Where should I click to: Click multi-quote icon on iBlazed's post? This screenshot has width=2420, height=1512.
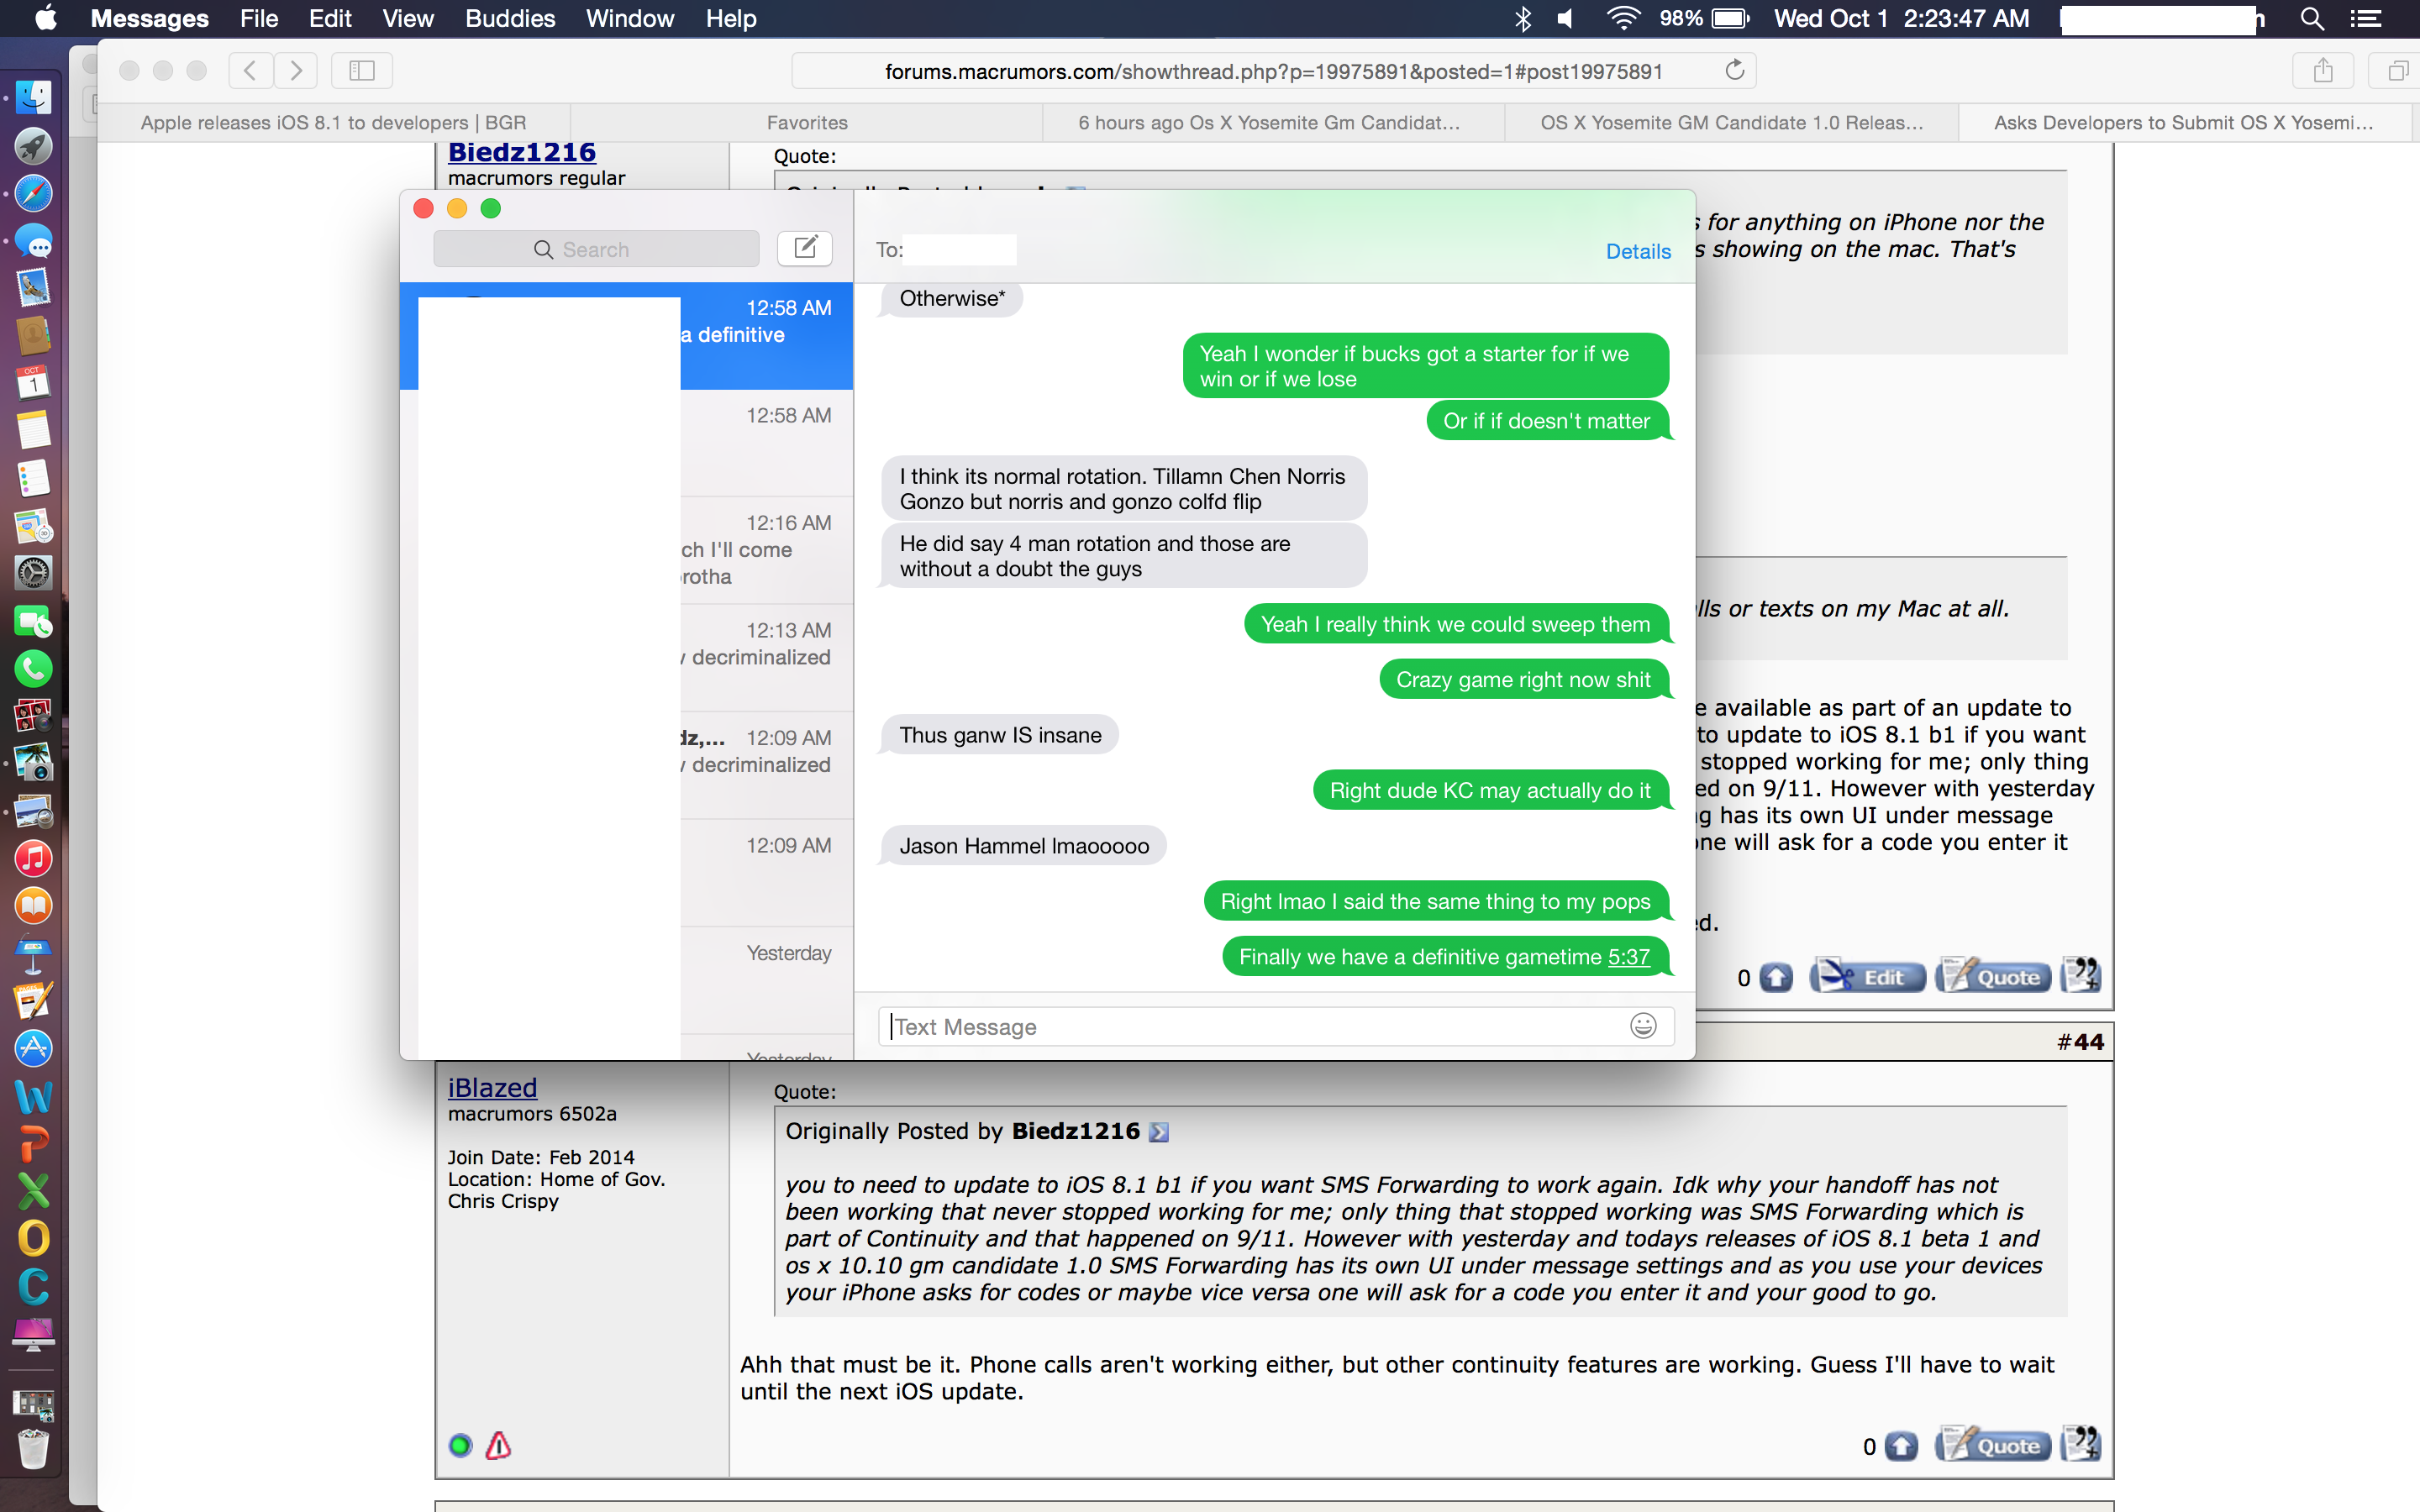(2081, 1444)
